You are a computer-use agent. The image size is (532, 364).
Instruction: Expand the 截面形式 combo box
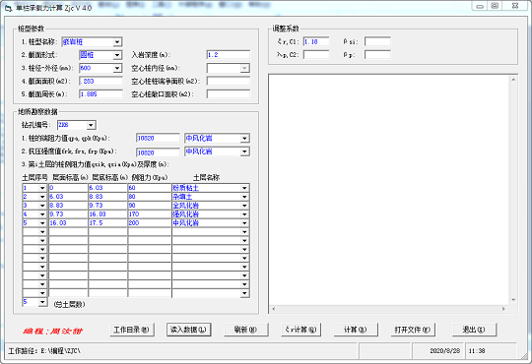[x=117, y=55]
